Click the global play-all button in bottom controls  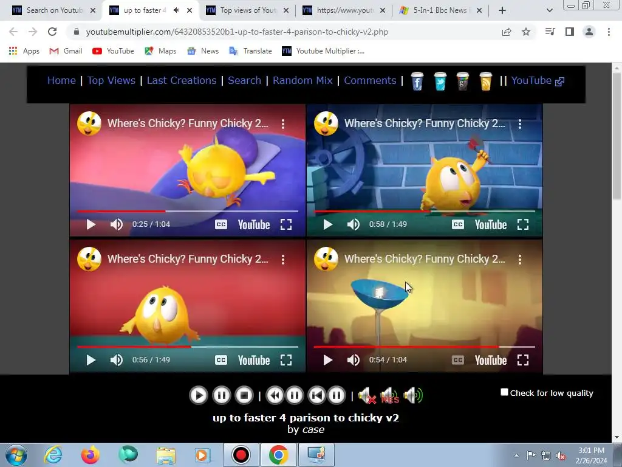coord(199,395)
